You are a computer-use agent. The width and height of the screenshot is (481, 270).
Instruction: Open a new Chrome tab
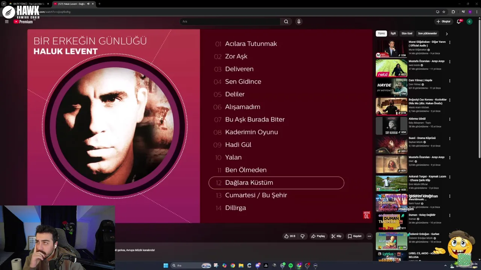click(x=100, y=4)
